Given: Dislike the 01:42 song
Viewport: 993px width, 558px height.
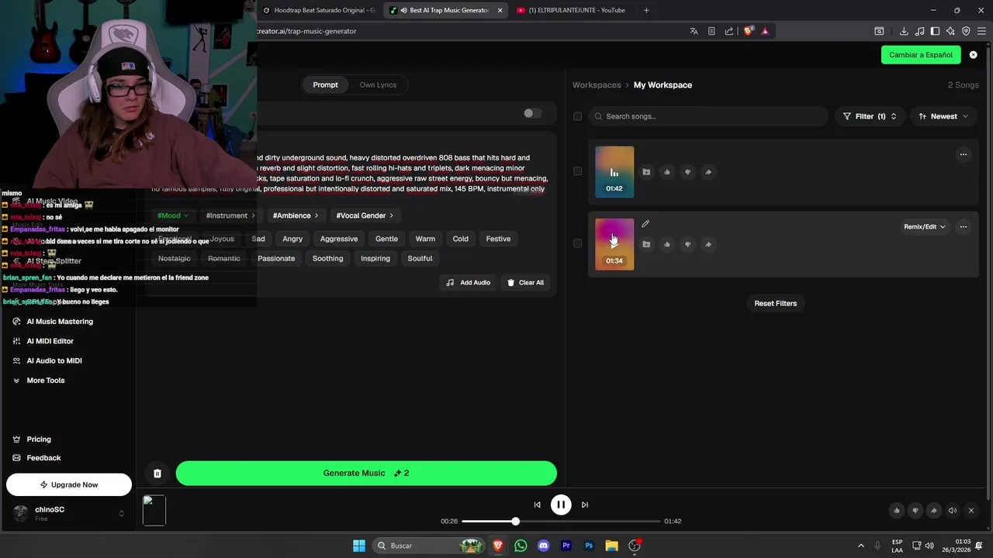Looking at the screenshot, I should [x=687, y=172].
